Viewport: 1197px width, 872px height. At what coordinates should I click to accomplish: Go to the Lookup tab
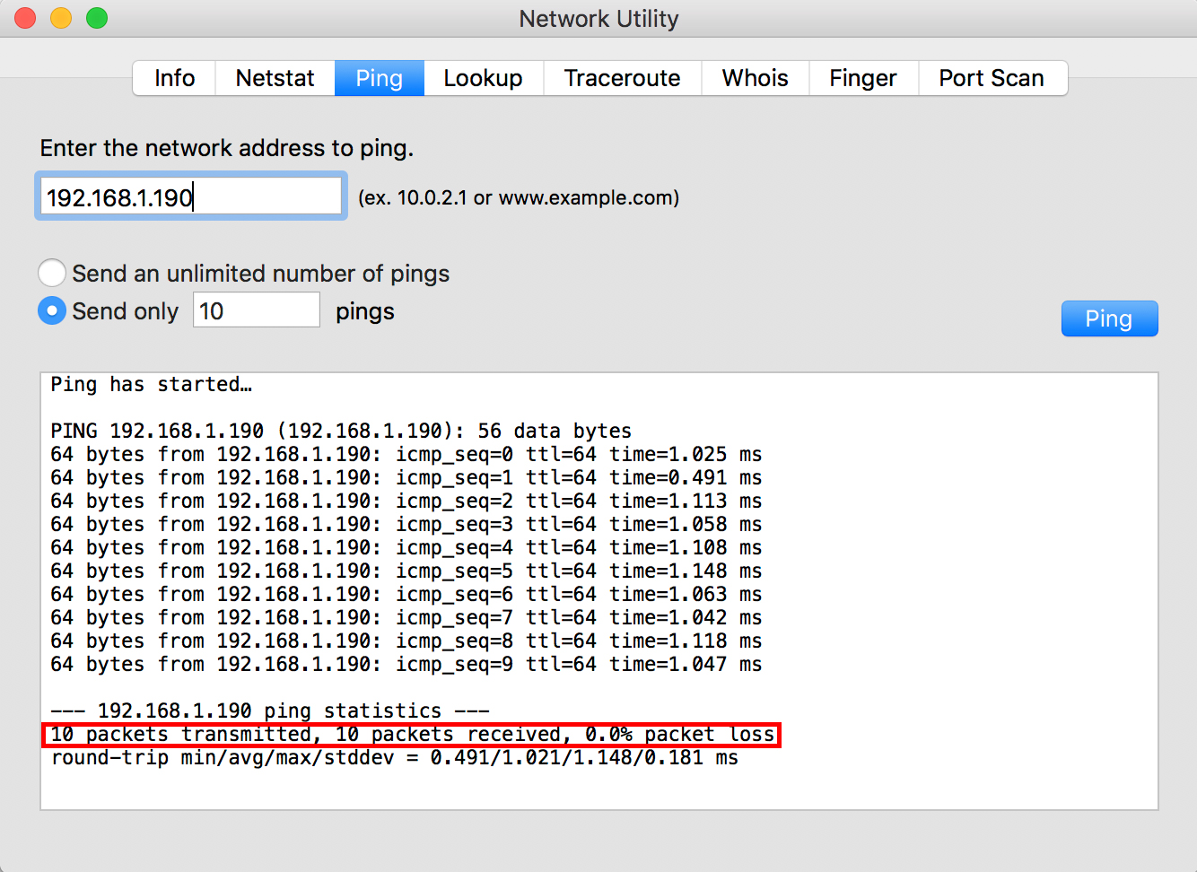click(483, 78)
